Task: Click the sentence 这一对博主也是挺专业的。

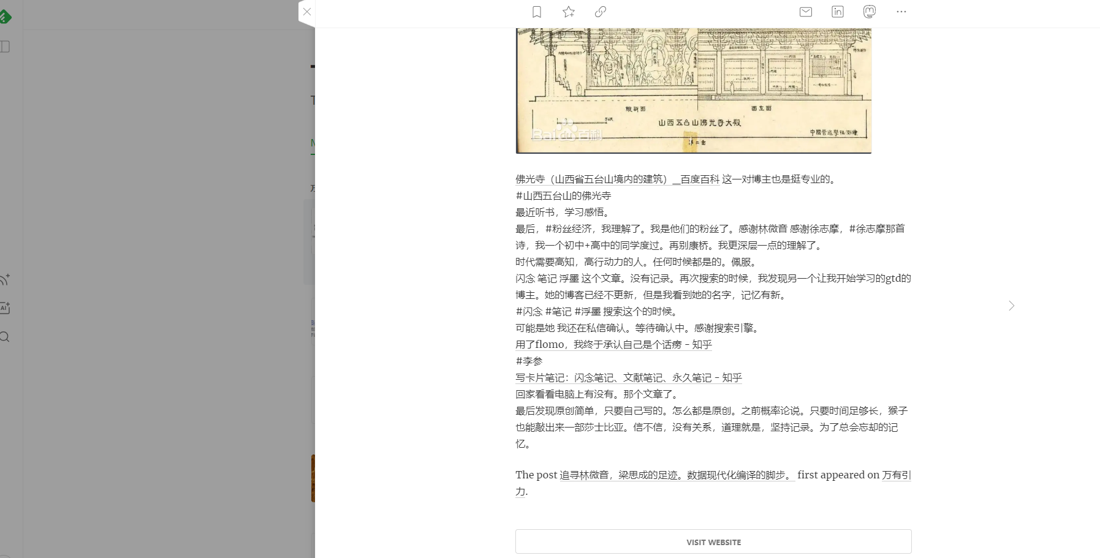Action: 780,179
